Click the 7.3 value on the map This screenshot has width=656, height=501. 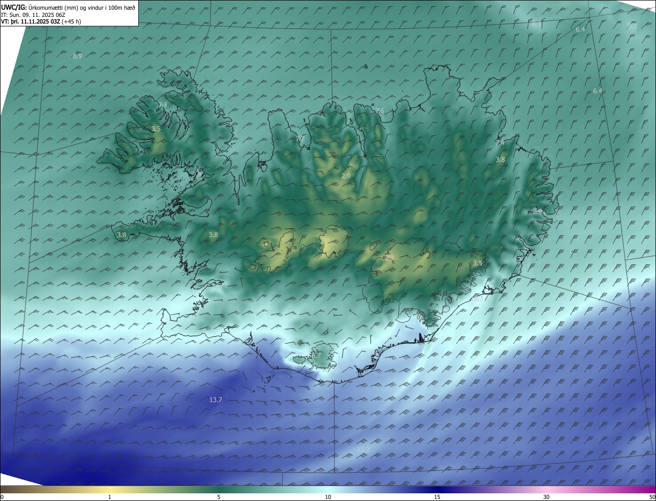coord(162,105)
